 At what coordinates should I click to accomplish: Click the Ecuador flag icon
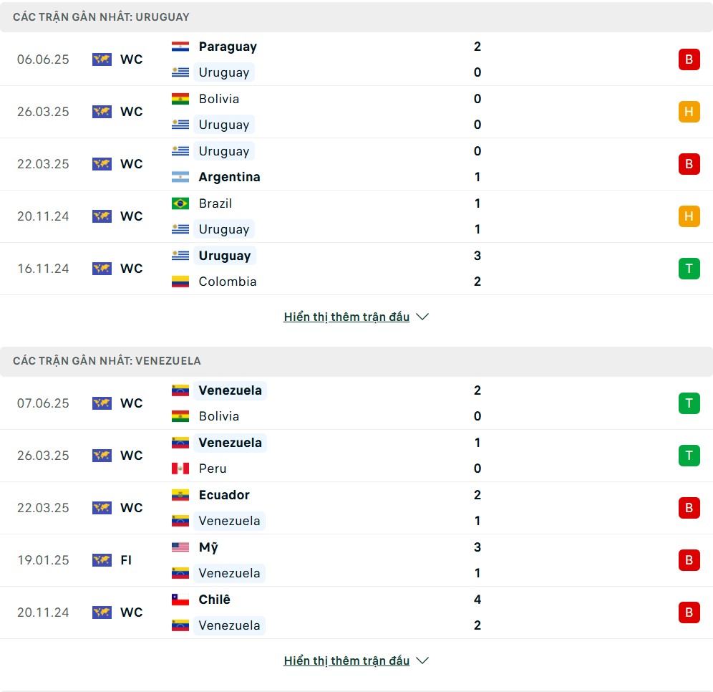click(180, 495)
